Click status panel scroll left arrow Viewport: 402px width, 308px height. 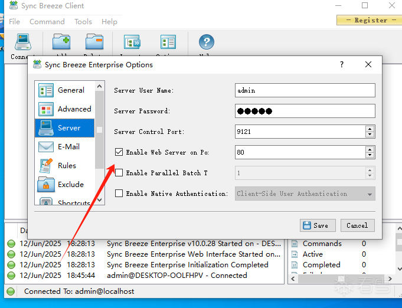293,278
